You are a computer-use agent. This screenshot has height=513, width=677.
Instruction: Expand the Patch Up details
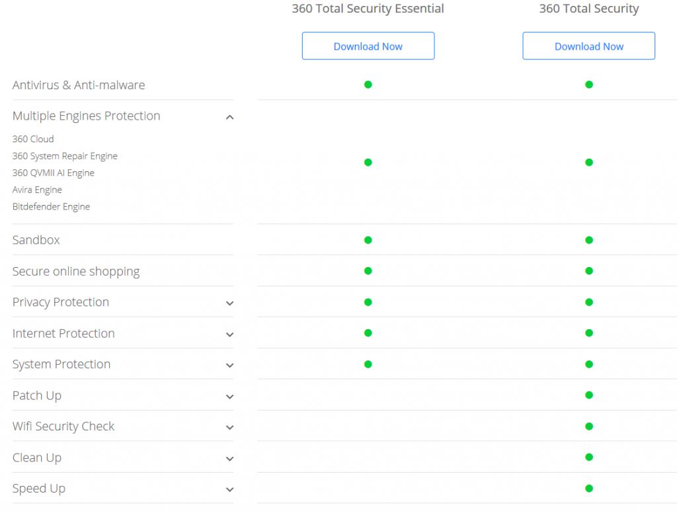point(229,397)
